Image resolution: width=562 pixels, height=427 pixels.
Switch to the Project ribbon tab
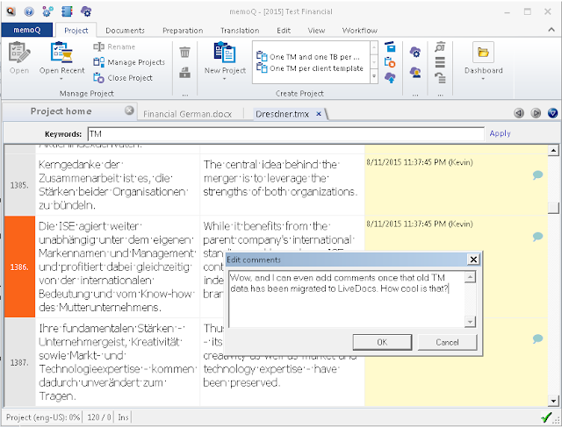pyautogui.click(x=76, y=31)
